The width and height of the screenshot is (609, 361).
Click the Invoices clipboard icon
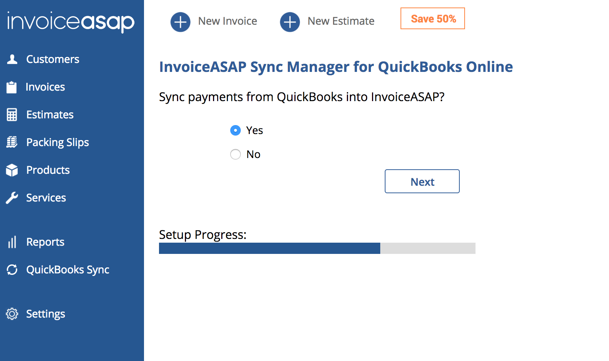pyautogui.click(x=12, y=87)
